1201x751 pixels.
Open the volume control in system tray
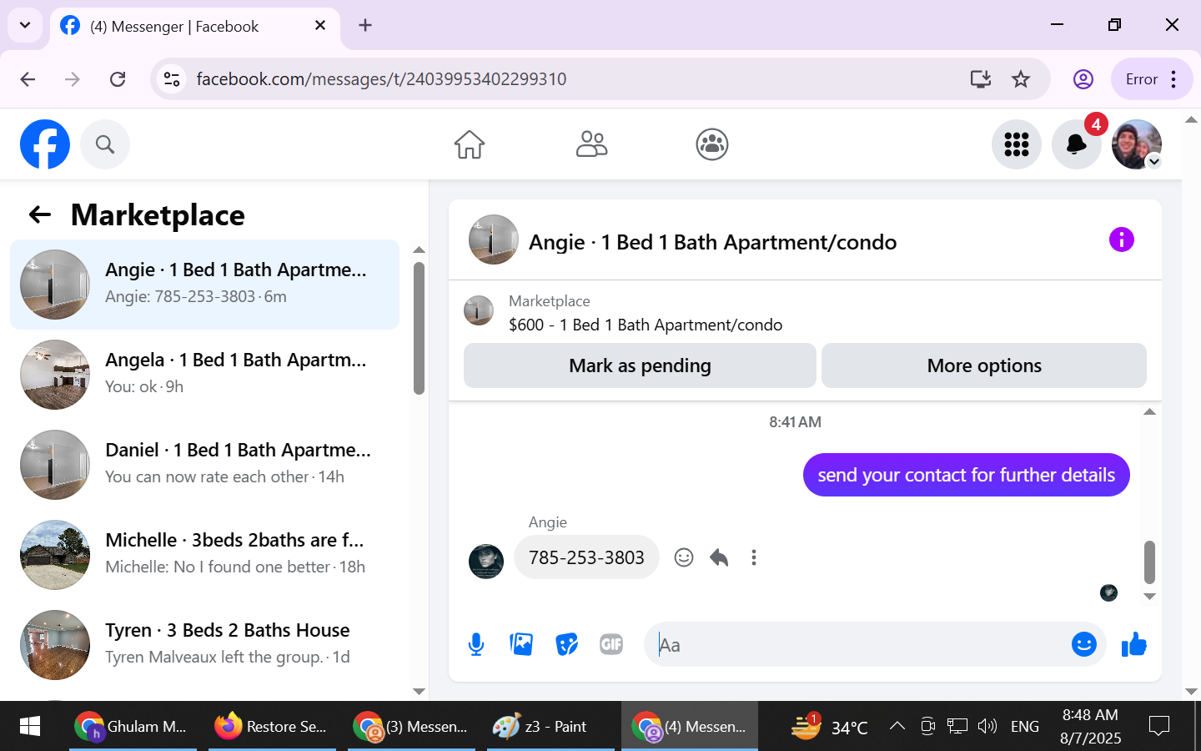click(987, 726)
